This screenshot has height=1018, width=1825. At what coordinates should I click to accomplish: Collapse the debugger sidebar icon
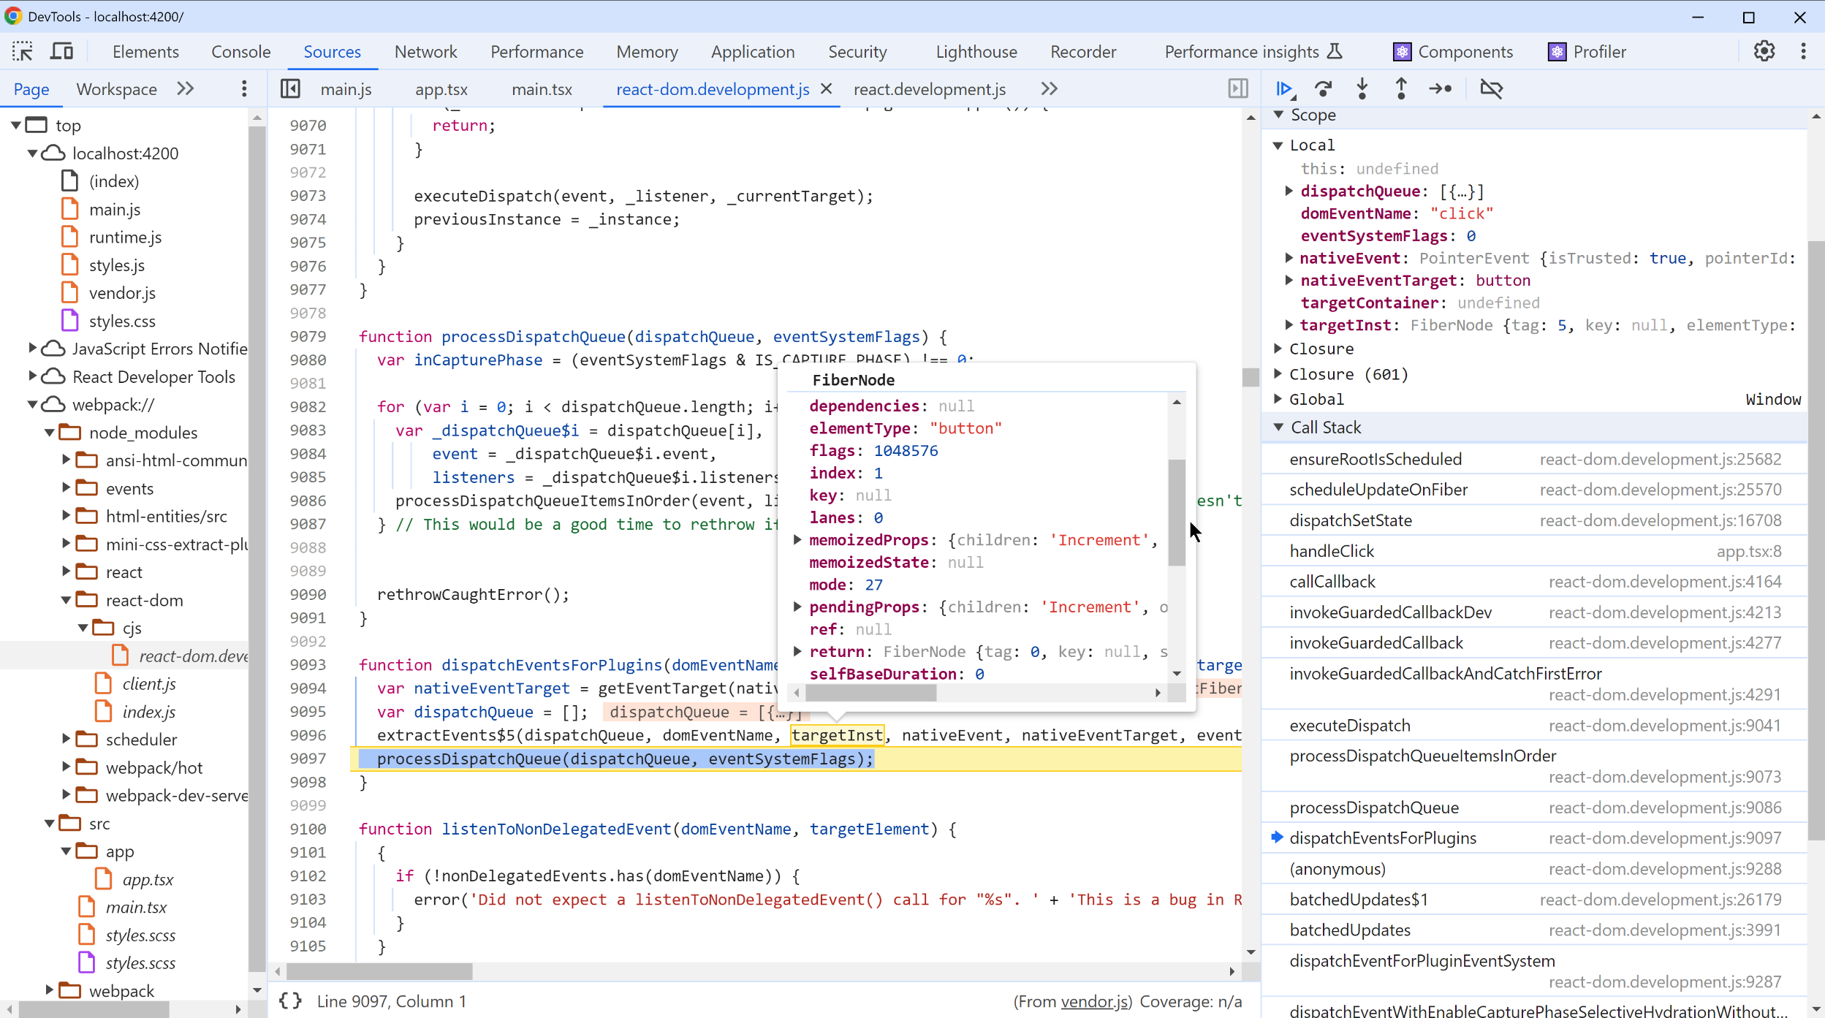coord(1238,88)
